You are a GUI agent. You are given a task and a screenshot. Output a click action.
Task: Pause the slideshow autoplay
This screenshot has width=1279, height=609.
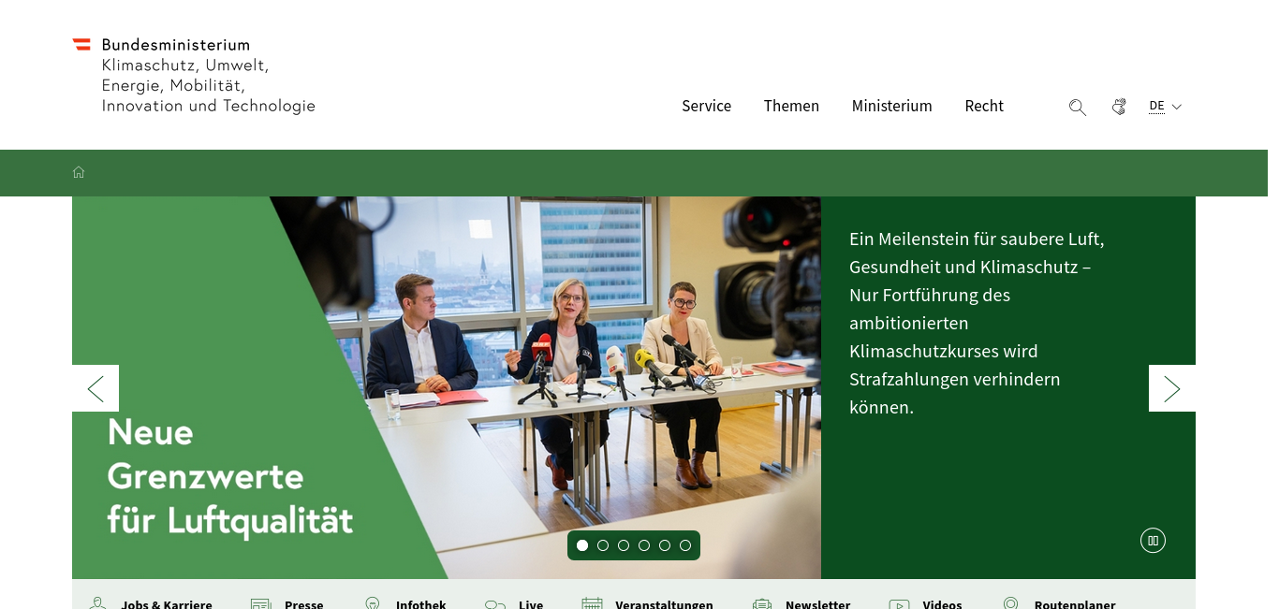pos(1153,540)
